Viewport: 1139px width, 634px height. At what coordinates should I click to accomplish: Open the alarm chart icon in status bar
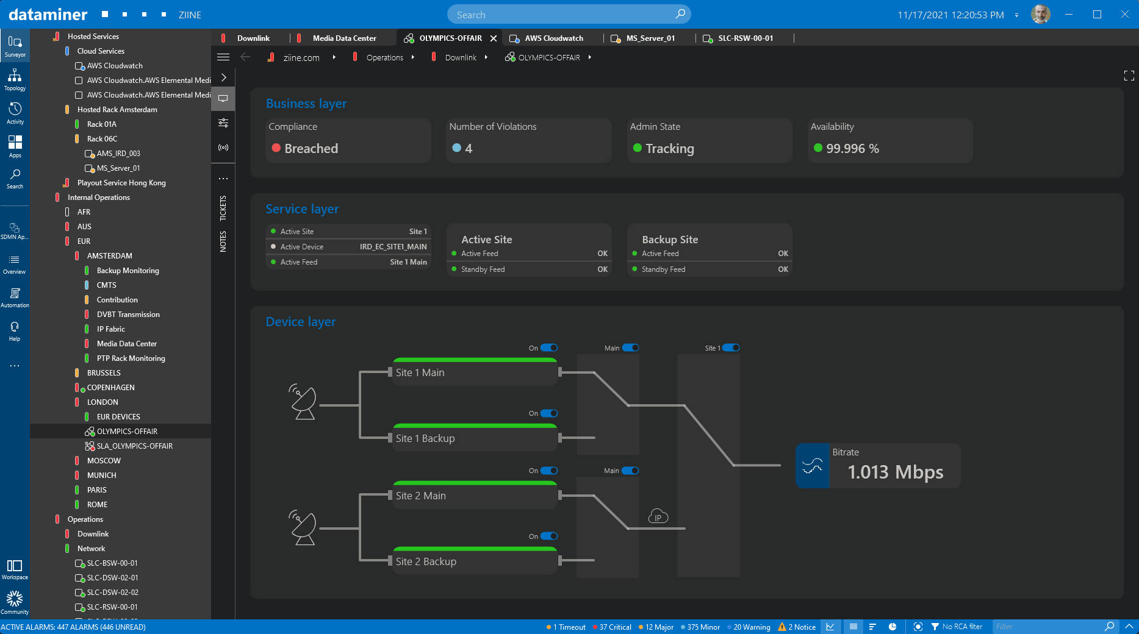tap(830, 627)
